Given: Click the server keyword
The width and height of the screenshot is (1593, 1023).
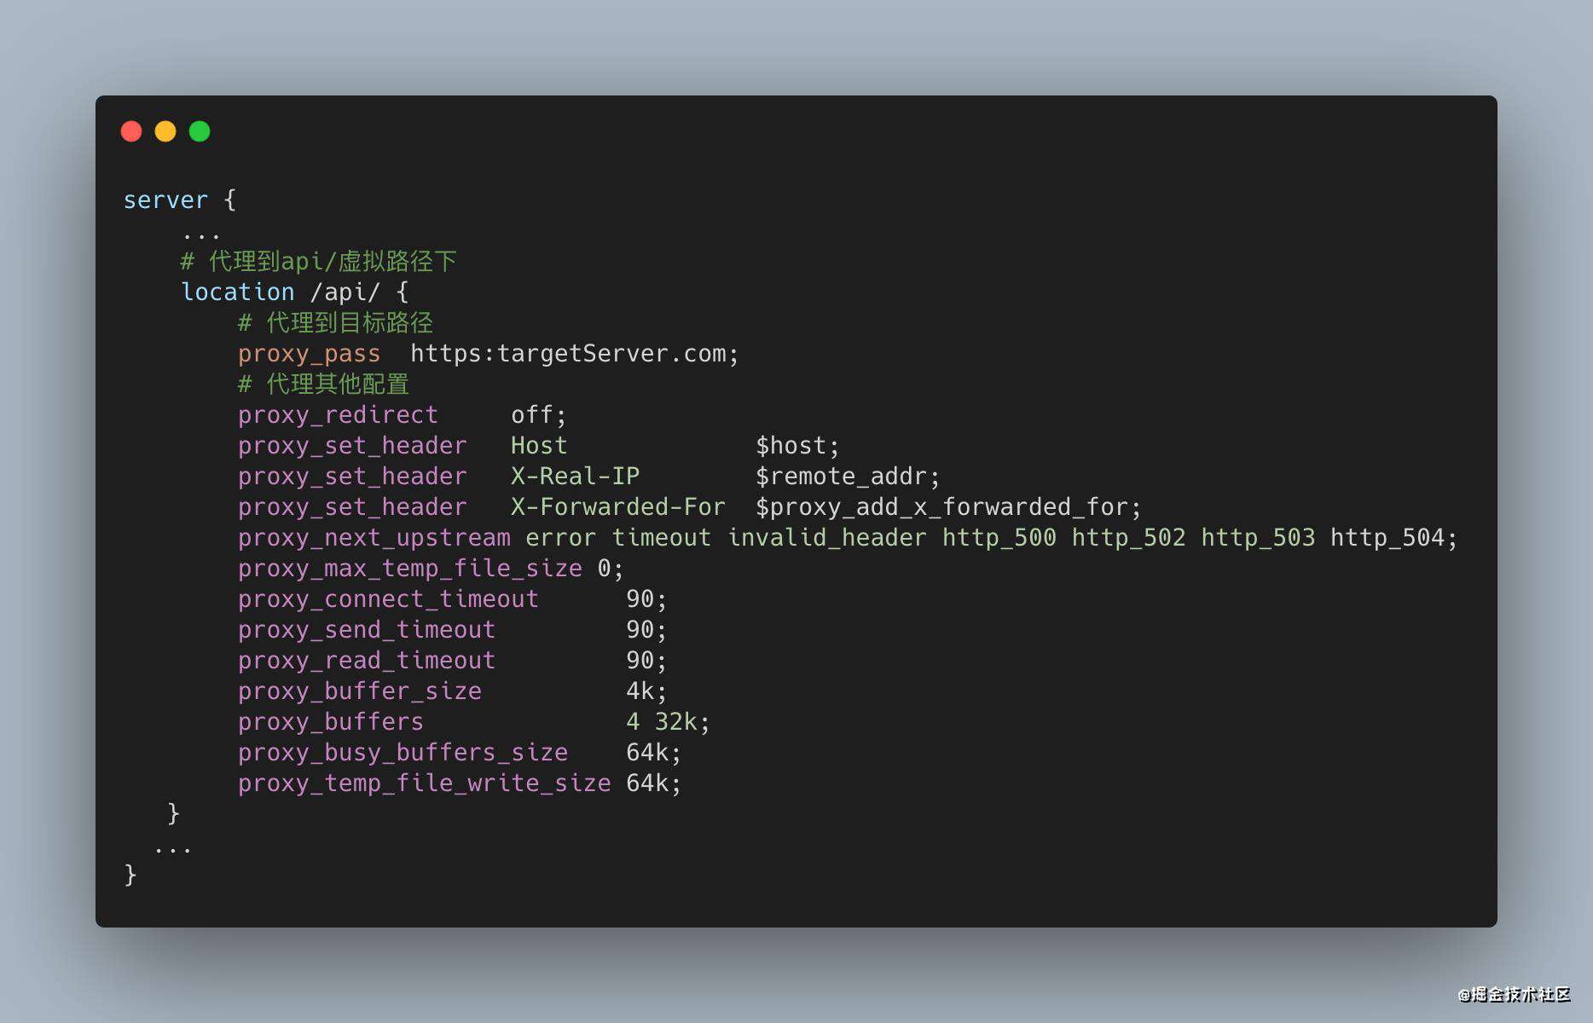Looking at the screenshot, I should (165, 200).
